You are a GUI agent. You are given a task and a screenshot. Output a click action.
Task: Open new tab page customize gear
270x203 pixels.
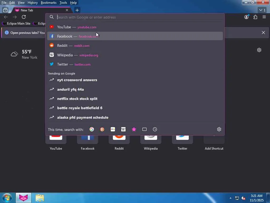click(259, 50)
